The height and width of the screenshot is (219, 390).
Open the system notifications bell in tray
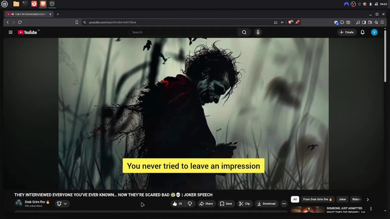tap(370, 4)
